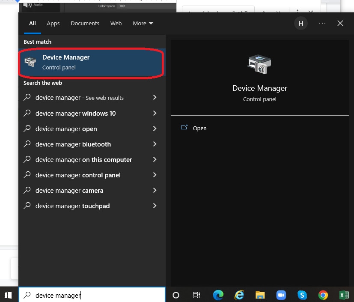Expand chevron for 'device manager windows 10'
The image size is (354, 302).
point(155,113)
